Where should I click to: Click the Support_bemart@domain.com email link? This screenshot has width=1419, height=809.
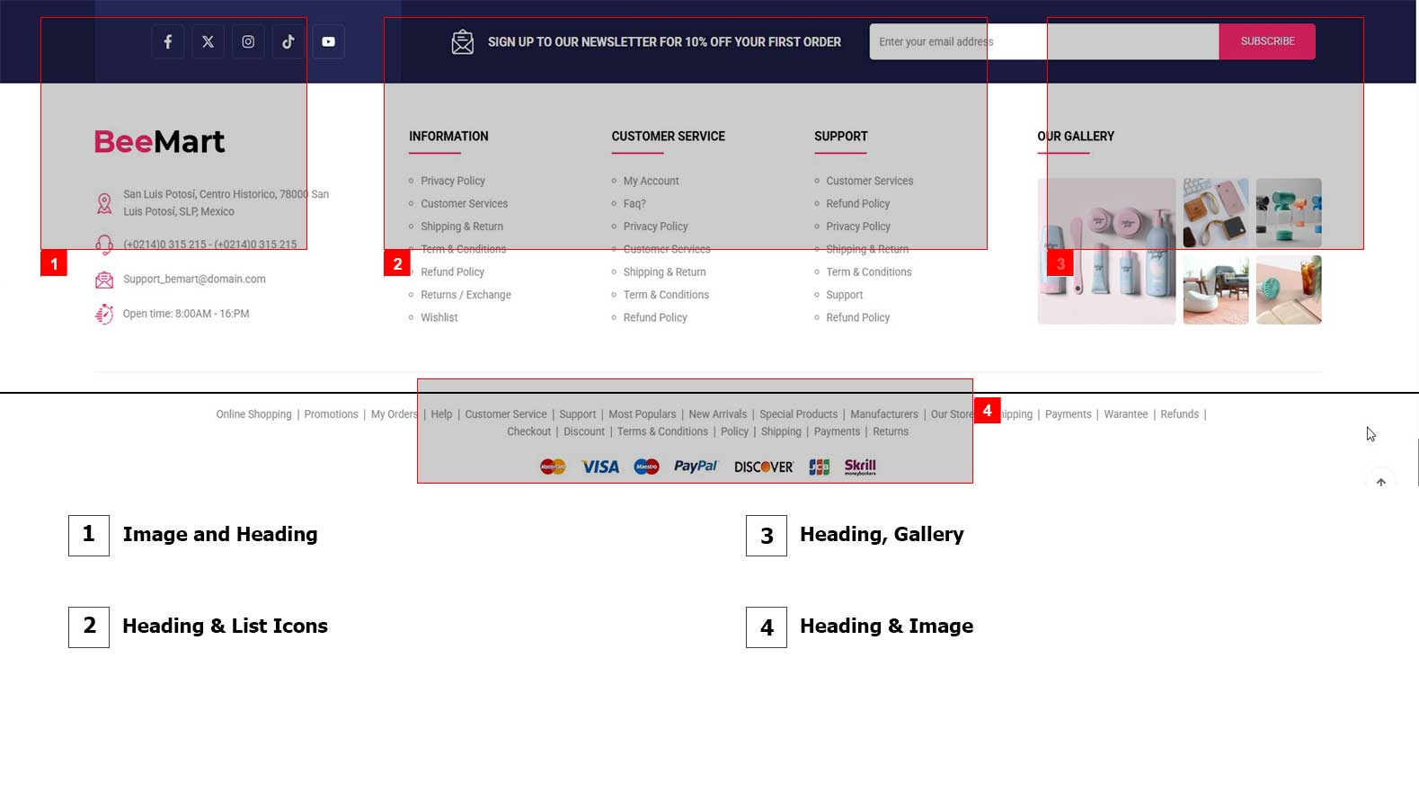pos(194,280)
